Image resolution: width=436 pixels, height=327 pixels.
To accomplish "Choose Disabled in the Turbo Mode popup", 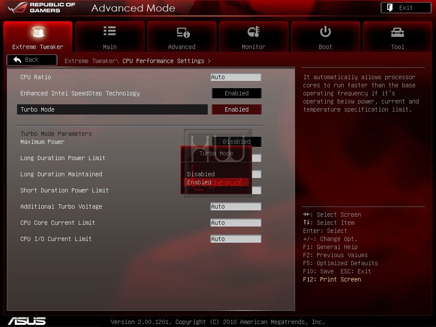I will [x=201, y=174].
